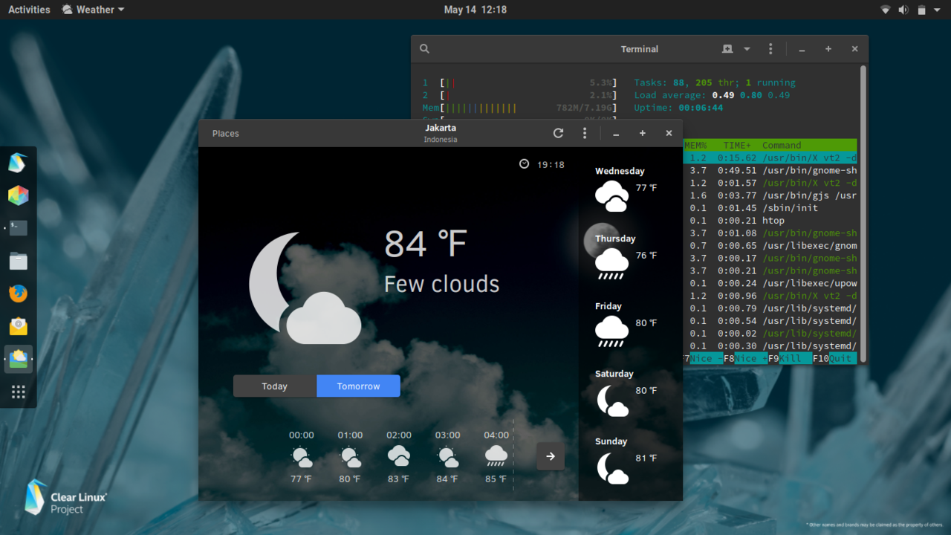
Task: Close the Terminal window
Action: pyautogui.click(x=854, y=49)
